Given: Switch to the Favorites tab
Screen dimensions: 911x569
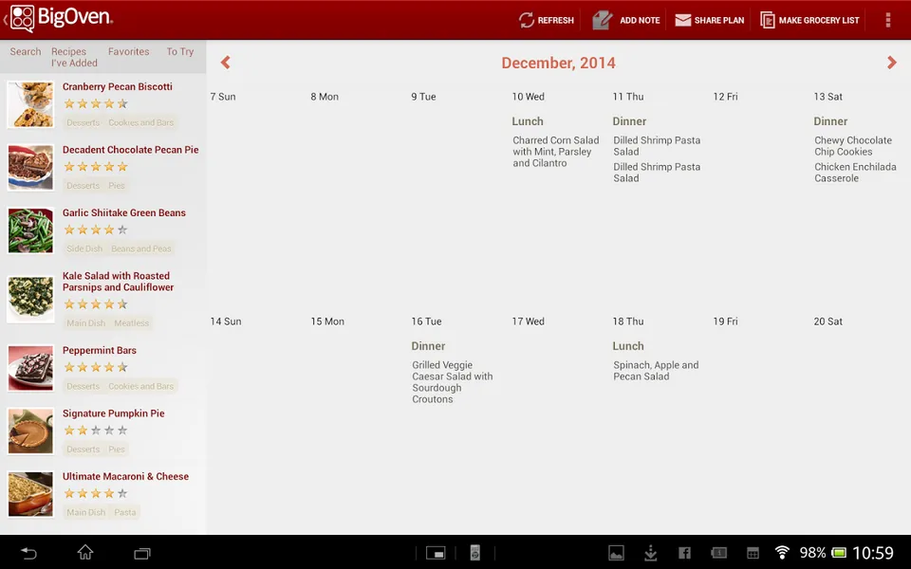Looking at the screenshot, I should [x=128, y=51].
